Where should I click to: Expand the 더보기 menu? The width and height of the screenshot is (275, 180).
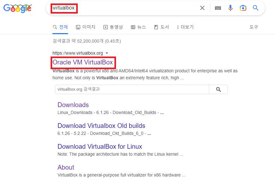(185, 27)
